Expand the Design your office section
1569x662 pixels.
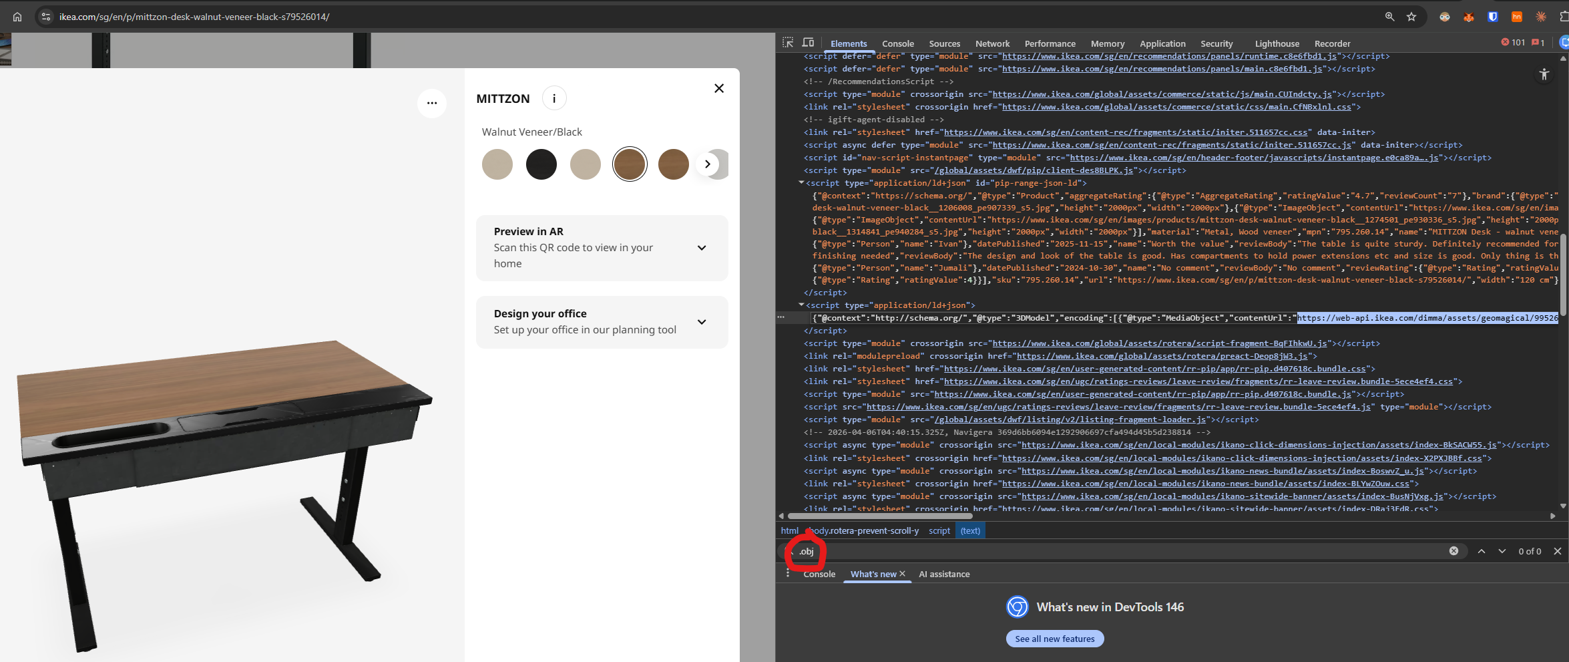(x=602, y=322)
